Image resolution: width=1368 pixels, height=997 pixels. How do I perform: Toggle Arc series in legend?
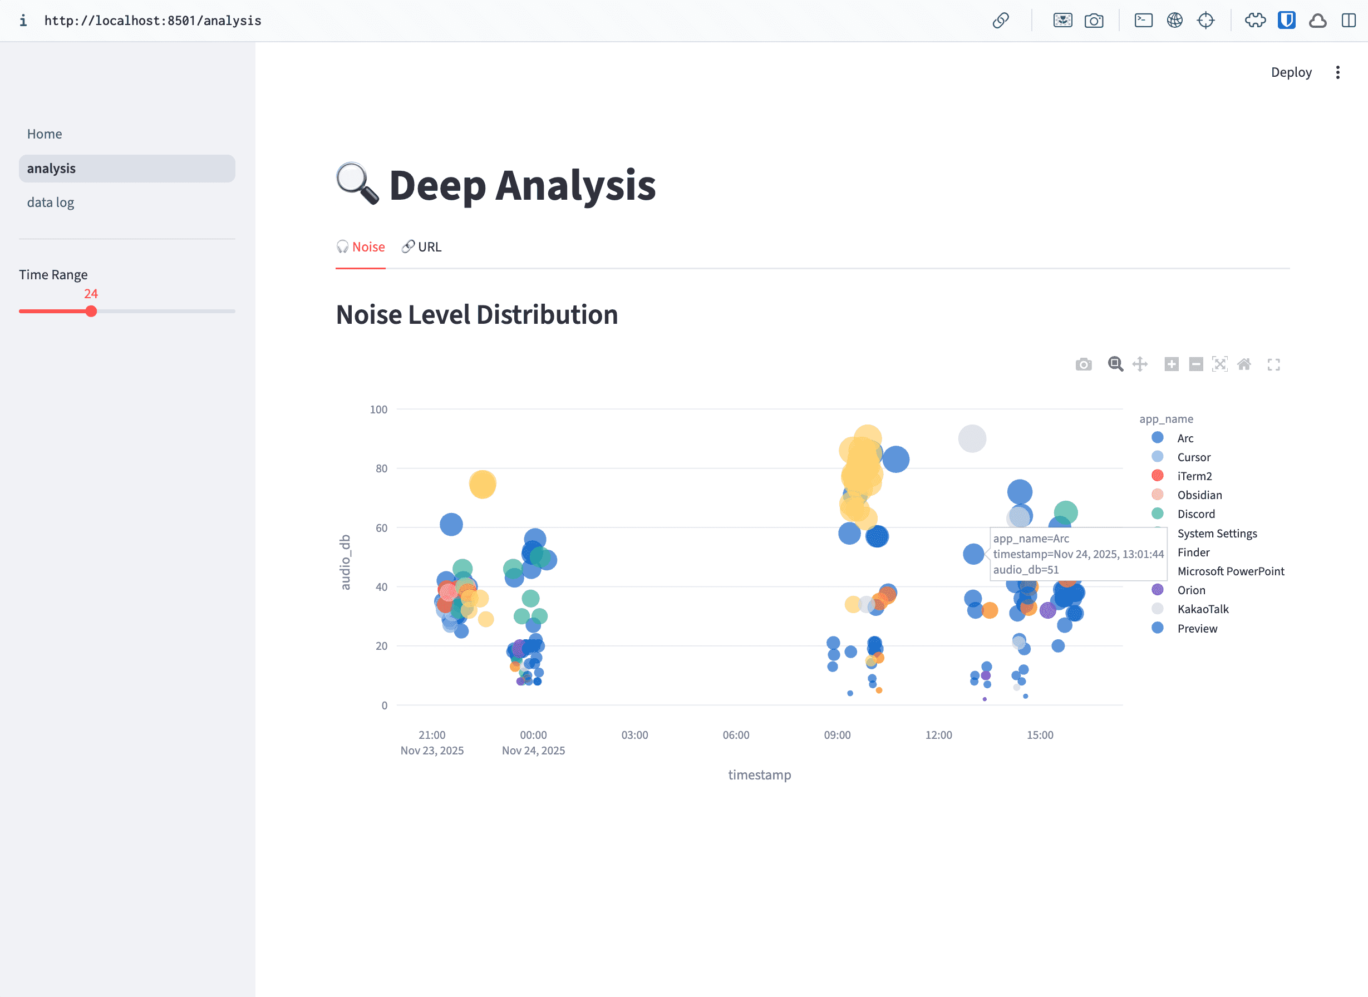[x=1184, y=438]
